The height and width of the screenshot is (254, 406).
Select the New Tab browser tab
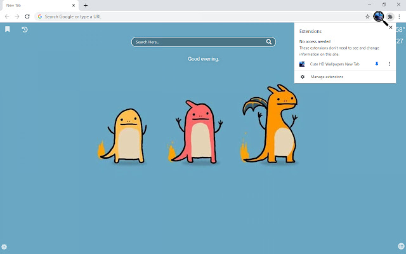(39, 6)
